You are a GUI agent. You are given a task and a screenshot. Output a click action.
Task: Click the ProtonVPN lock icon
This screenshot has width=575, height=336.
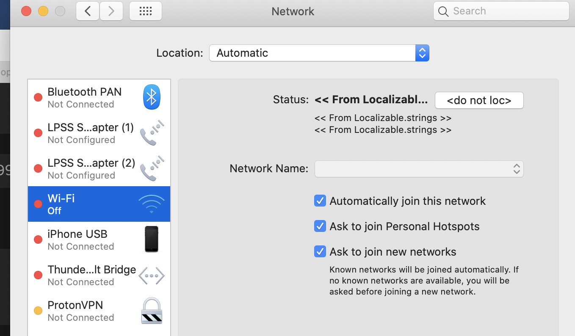[x=152, y=311]
